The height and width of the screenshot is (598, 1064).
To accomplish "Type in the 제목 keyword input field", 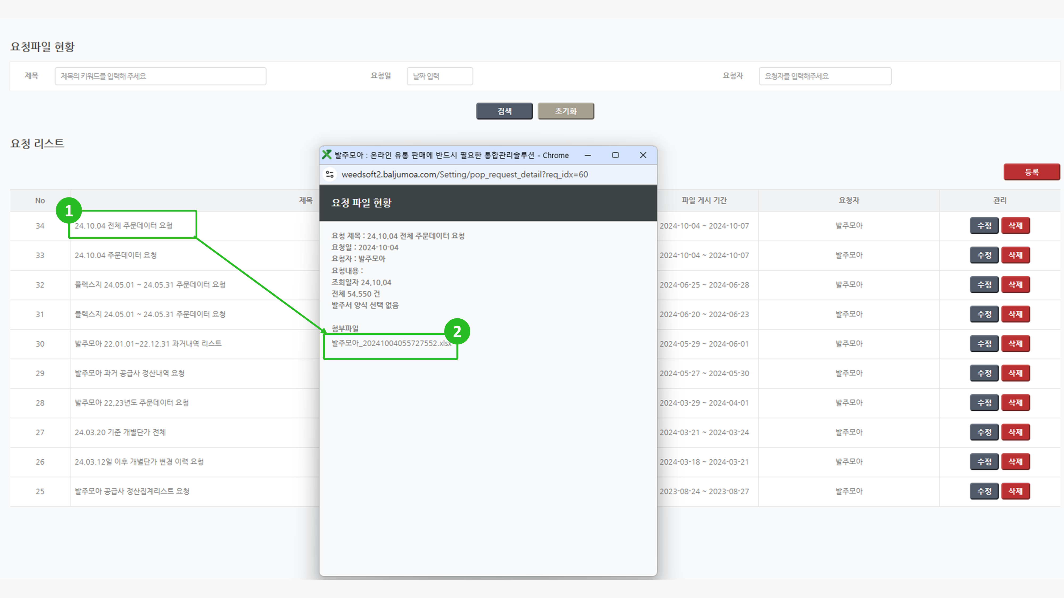I will [160, 76].
